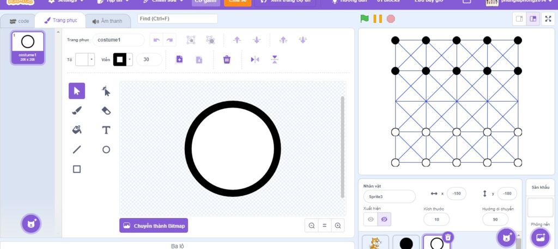Click the Ungroup shapes icon
The height and width of the screenshot is (249, 558).
pyautogui.click(x=211, y=40)
